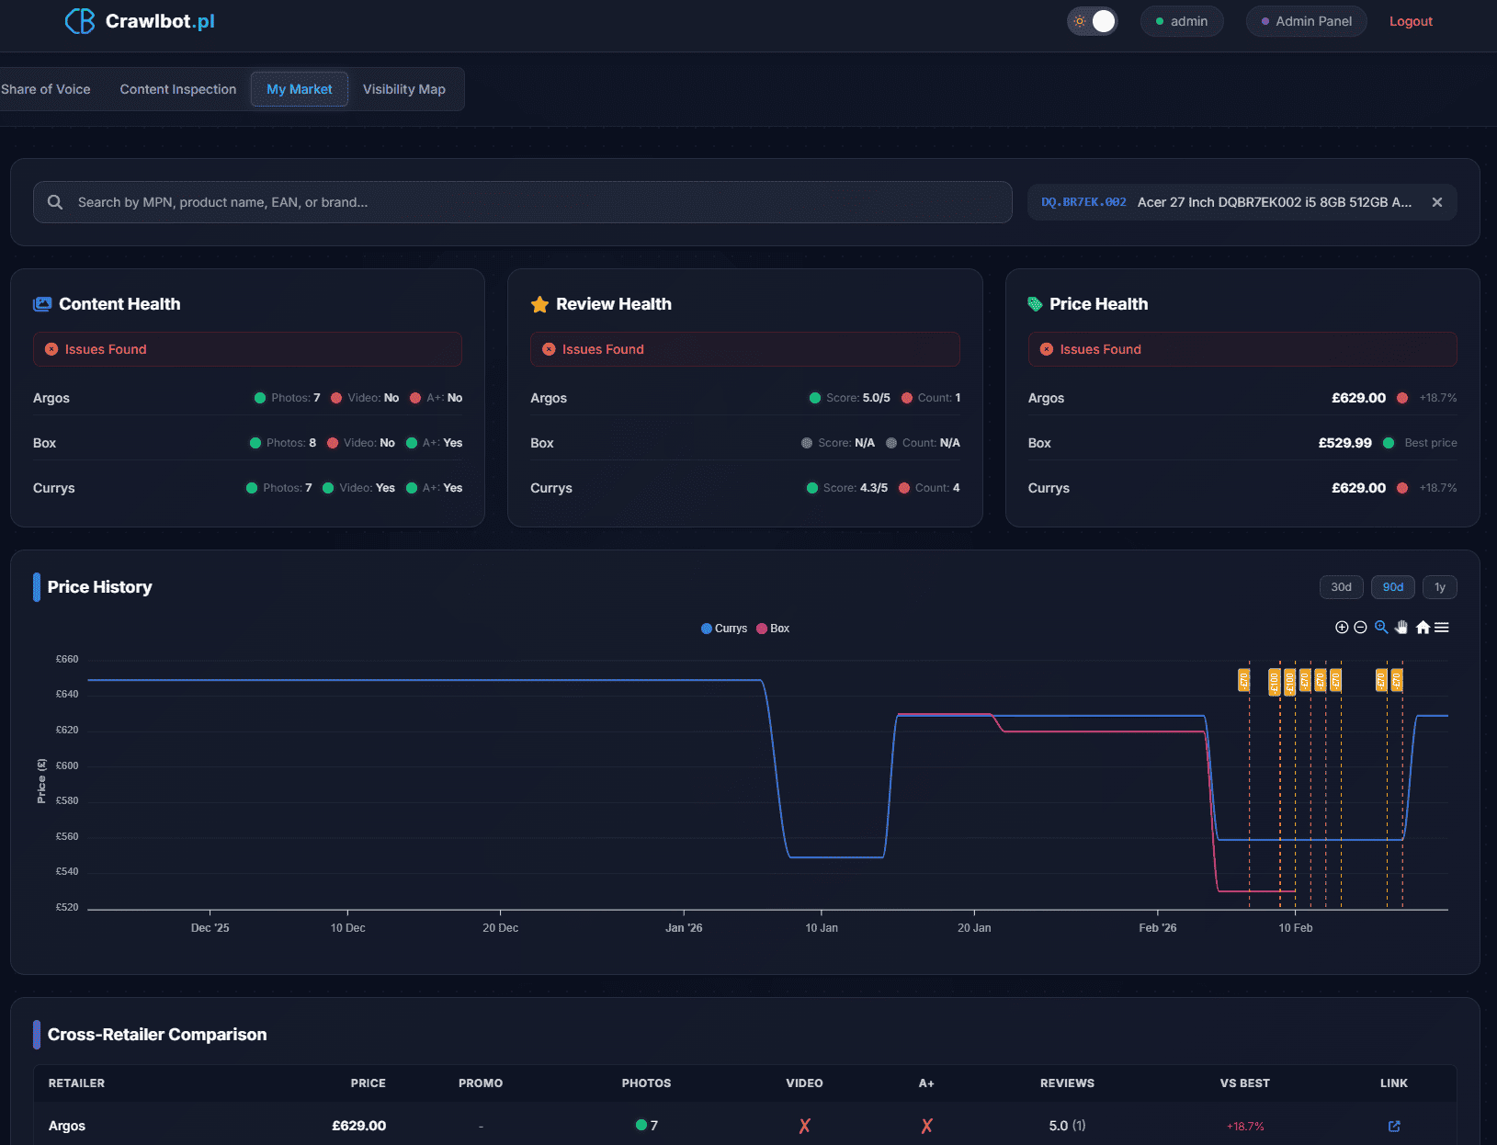Click the product search input field
The width and height of the screenshot is (1497, 1145).
[522, 202]
